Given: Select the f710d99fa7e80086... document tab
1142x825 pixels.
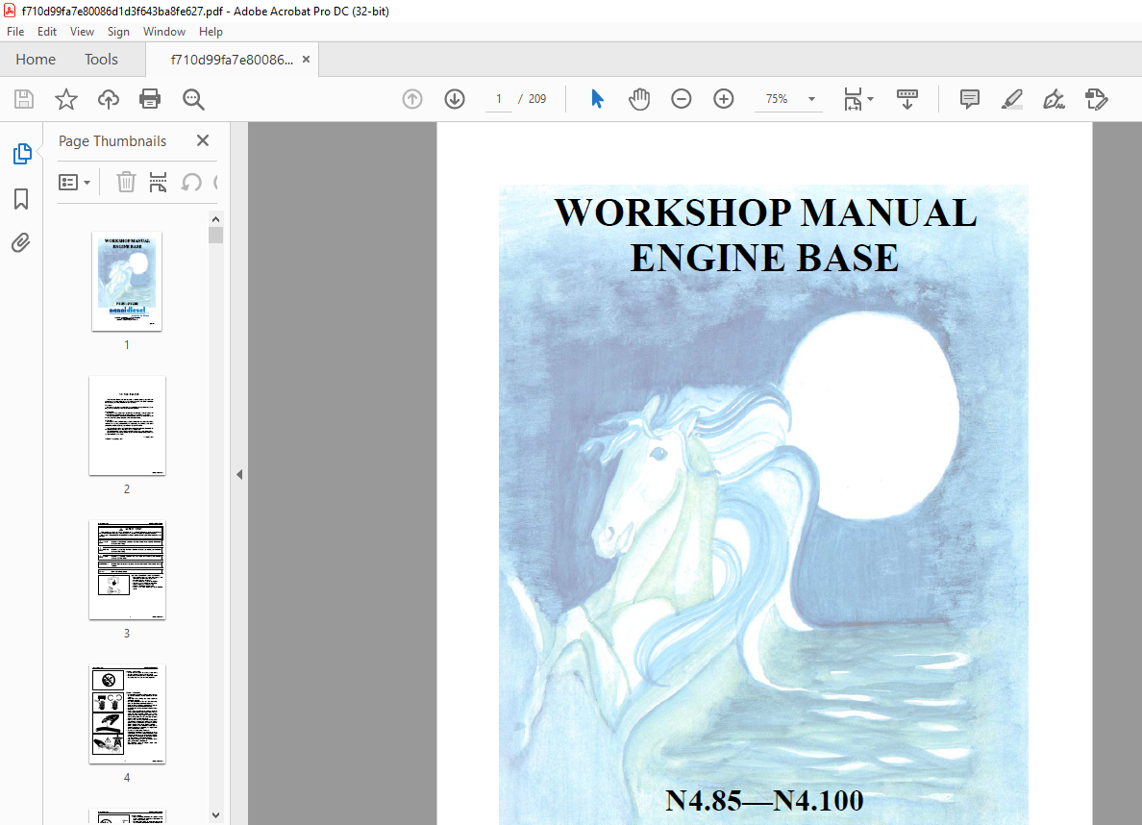Looking at the screenshot, I should point(231,60).
